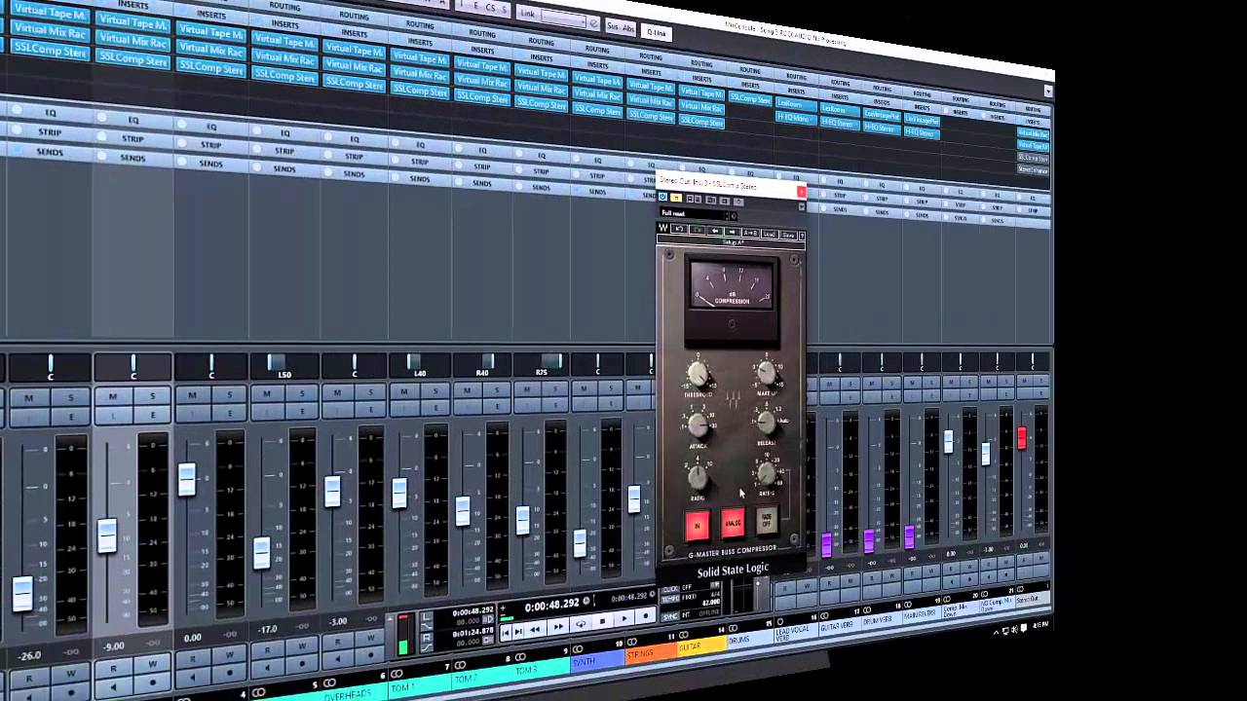Click the Threshold knob on the SSL compressor

tap(698, 375)
